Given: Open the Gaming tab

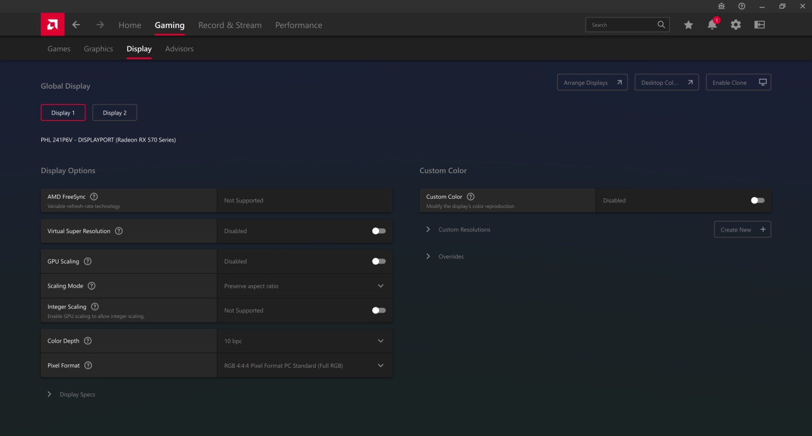Looking at the screenshot, I should pyautogui.click(x=170, y=25).
